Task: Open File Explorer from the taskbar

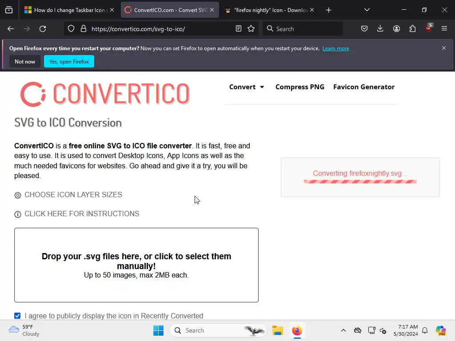Action: pyautogui.click(x=277, y=330)
